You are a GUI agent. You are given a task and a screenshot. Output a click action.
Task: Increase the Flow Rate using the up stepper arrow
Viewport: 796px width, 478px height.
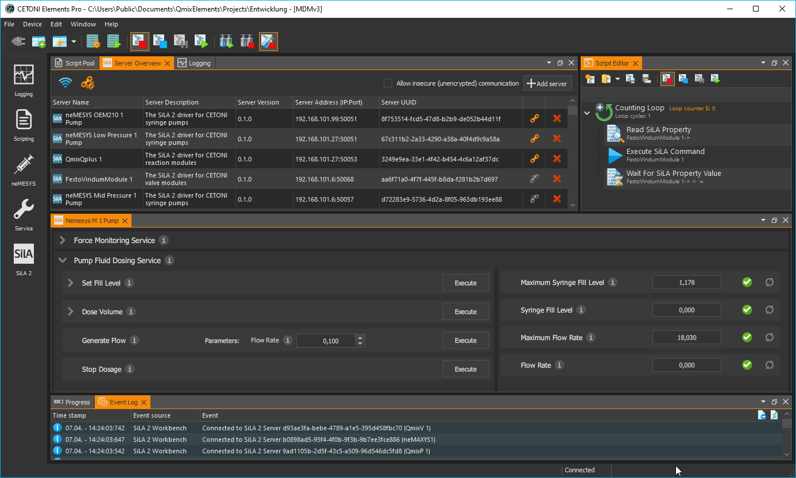click(x=361, y=337)
